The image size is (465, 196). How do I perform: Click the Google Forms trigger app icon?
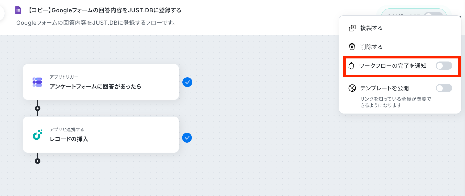(37, 82)
